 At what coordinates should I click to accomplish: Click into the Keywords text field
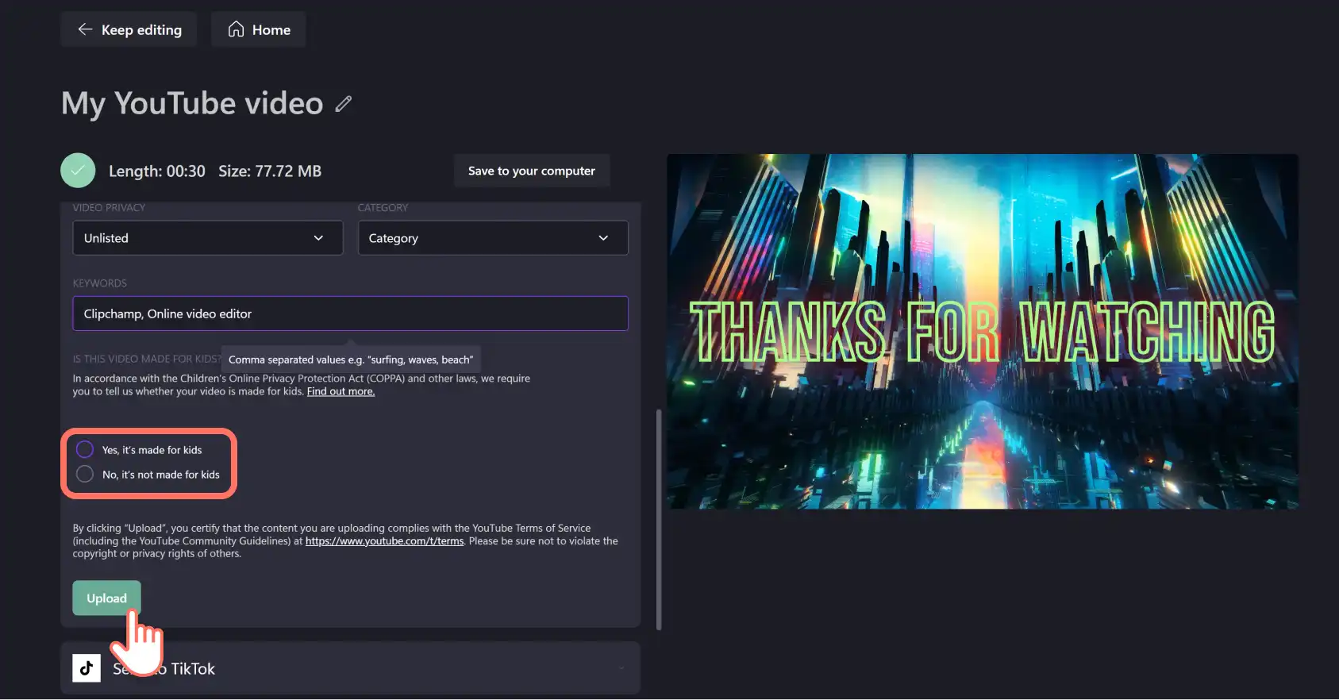(x=350, y=313)
